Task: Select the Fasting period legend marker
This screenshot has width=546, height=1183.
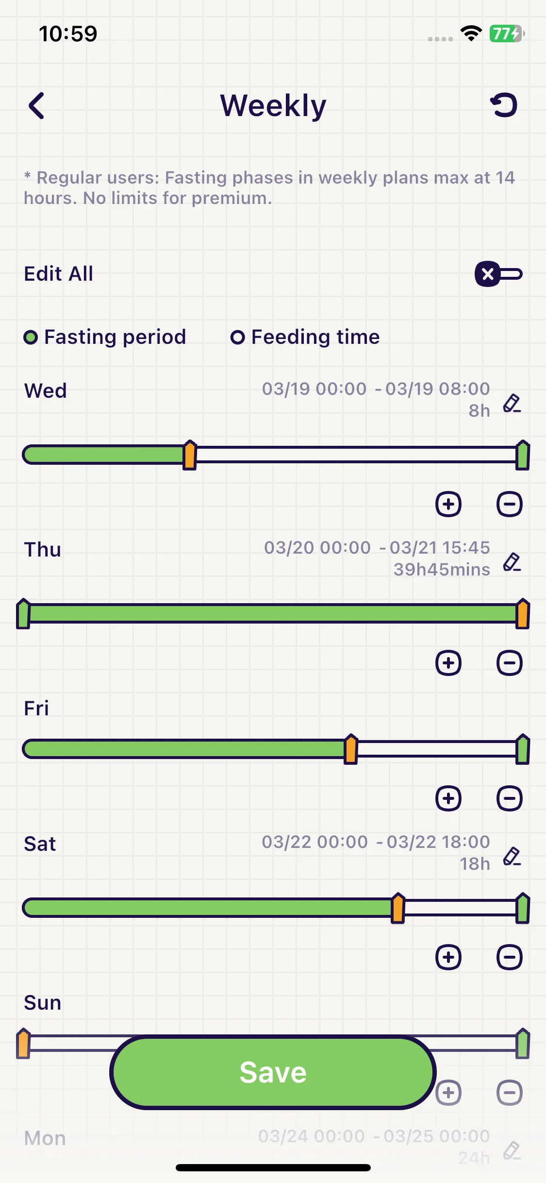Action: click(x=31, y=337)
